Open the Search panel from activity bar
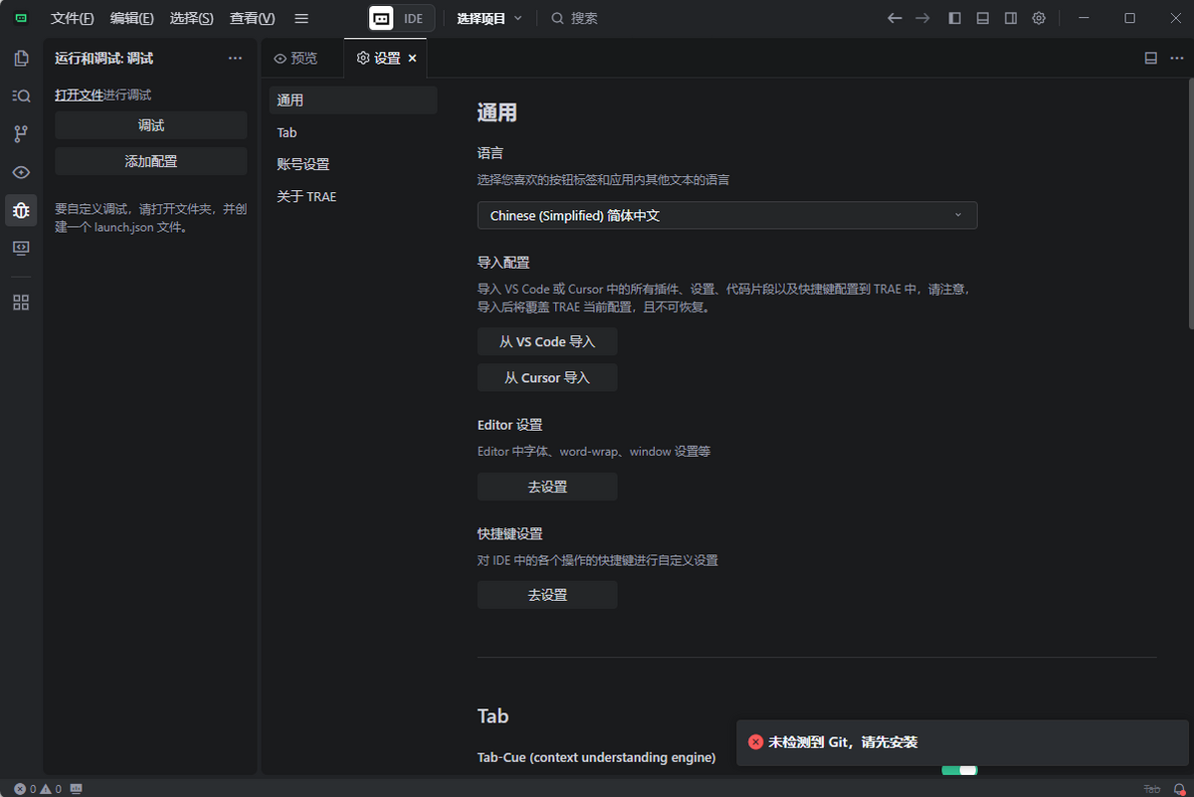Screen dimensions: 1194x797 pos(21,97)
